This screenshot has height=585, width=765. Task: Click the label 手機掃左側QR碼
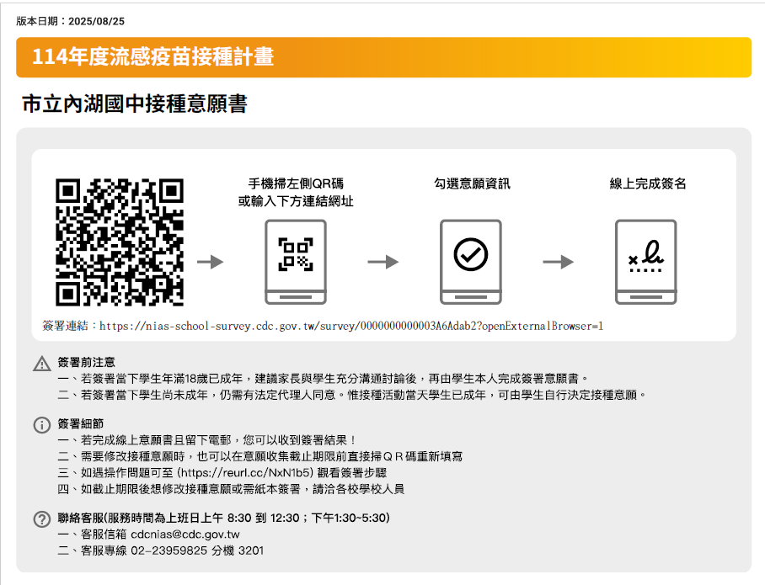[296, 183]
